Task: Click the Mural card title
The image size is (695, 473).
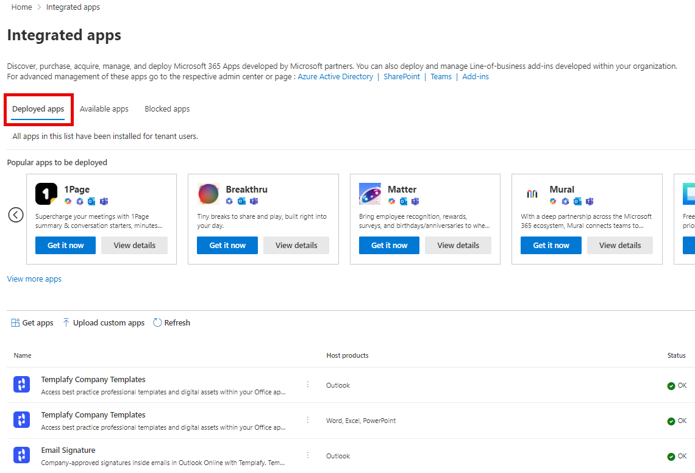Action: [x=562, y=190]
